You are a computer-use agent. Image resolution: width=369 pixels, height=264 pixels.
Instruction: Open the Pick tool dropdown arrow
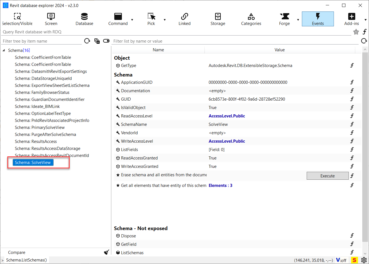165,20
